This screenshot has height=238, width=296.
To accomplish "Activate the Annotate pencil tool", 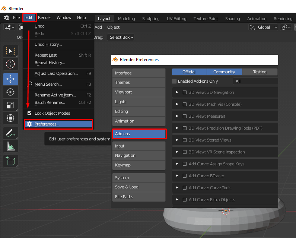I will coord(10,133).
